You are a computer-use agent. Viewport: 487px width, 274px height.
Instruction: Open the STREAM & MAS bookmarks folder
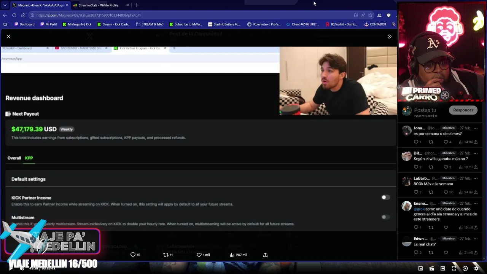[x=150, y=24]
